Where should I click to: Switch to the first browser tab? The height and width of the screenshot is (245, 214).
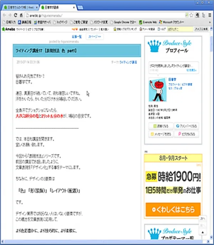pos(21,8)
